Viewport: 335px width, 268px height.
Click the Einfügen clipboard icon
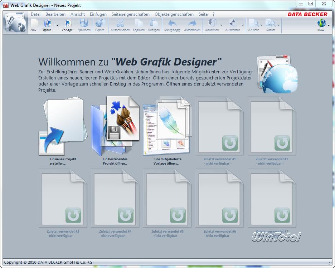tap(154, 23)
